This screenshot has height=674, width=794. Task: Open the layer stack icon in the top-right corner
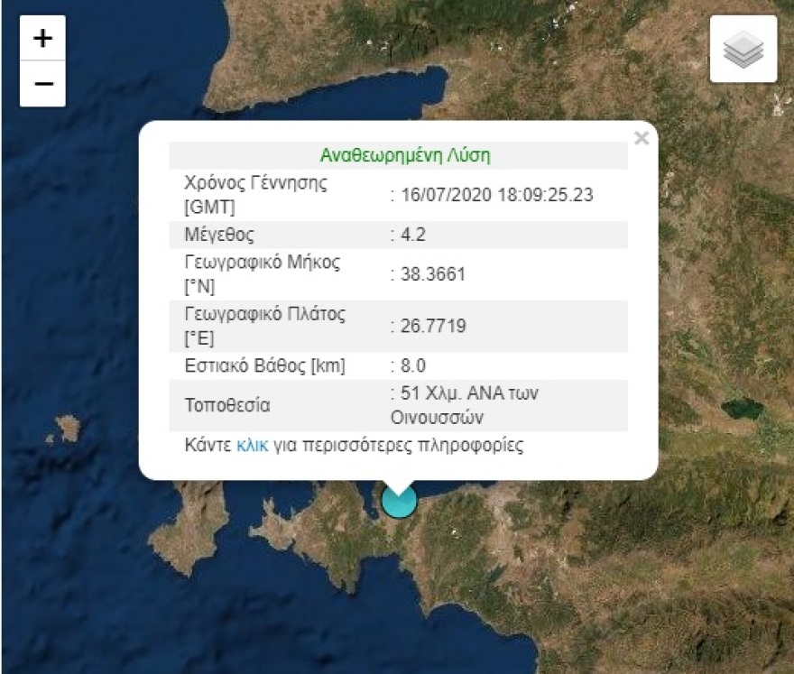coord(742,49)
